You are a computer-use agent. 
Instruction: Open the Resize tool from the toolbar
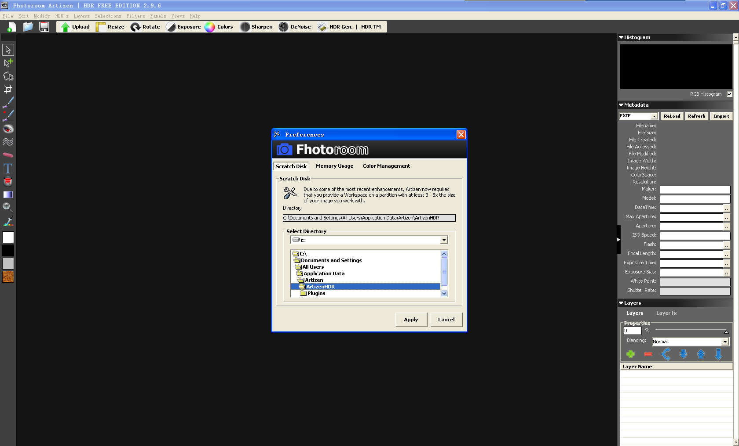coord(110,27)
